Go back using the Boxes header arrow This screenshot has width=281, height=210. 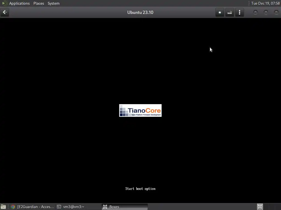(5, 12)
